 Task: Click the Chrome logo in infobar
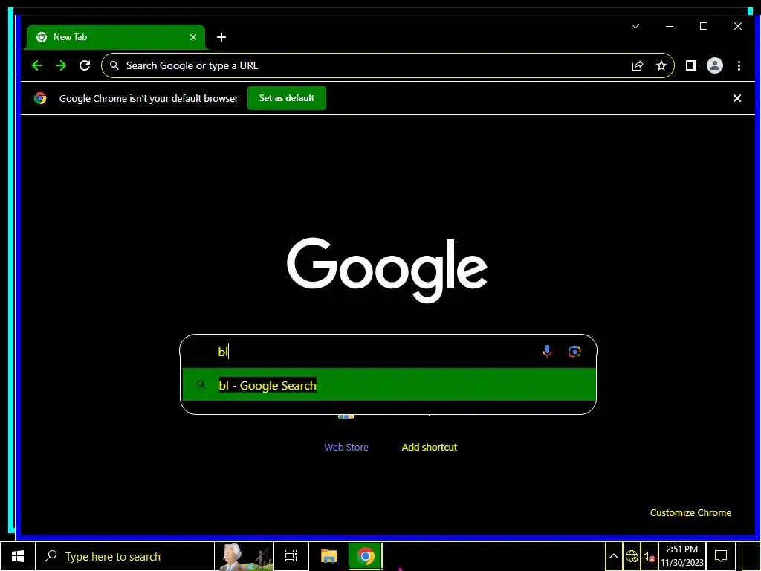point(40,98)
